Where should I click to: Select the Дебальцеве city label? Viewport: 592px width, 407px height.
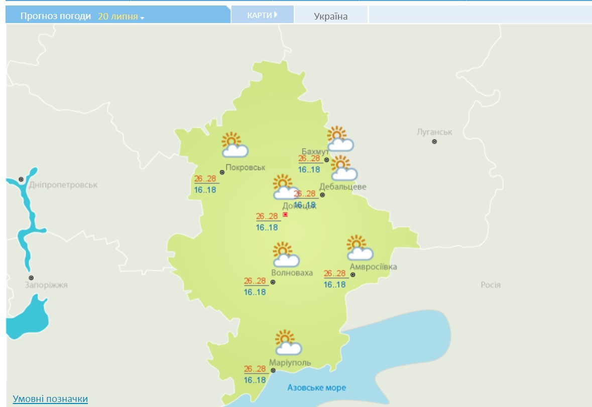pyautogui.click(x=343, y=186)
